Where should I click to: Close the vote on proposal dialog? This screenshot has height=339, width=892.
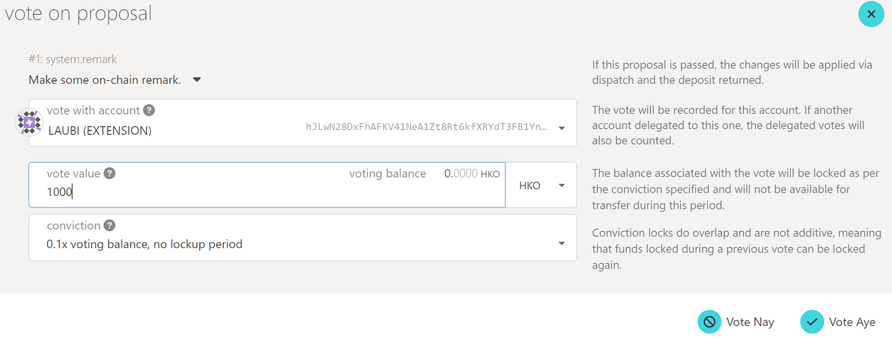click(x=871, y=14)
